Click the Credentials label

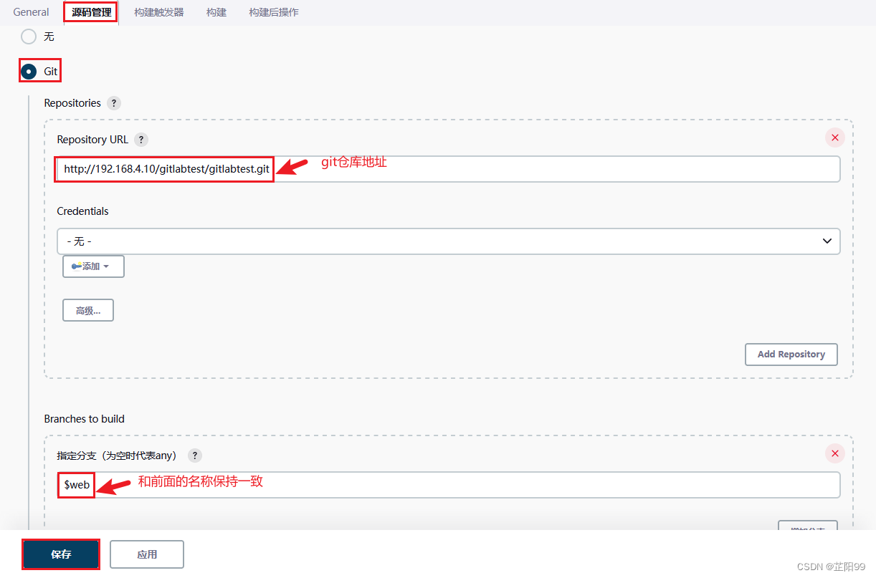click(x=83, y=211)
